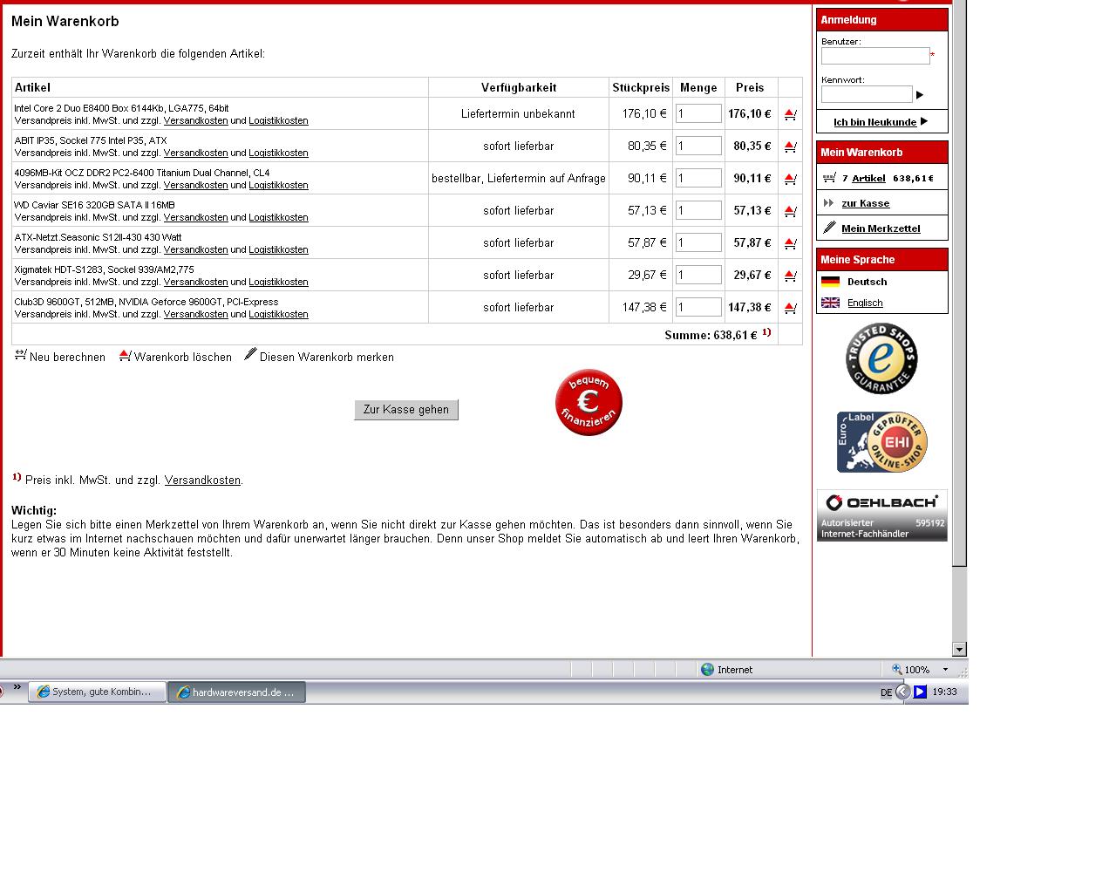Screen dimensions: 1116x893
Task: Click the Verfügbarkeit column header
Action: click(519, 87)
